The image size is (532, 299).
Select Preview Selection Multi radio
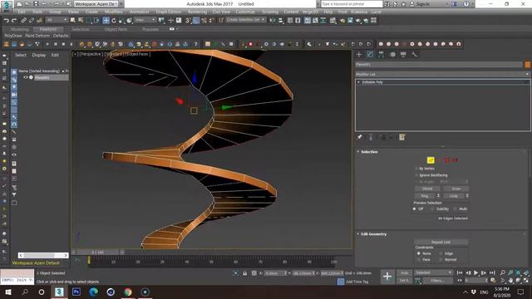pos(456,208)
